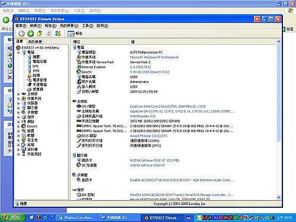Switch to Windows Live Messenger taskbar button

[x=76, y=218]
